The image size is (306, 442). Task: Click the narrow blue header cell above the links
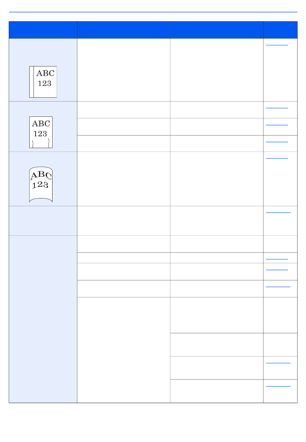point(280,30)
